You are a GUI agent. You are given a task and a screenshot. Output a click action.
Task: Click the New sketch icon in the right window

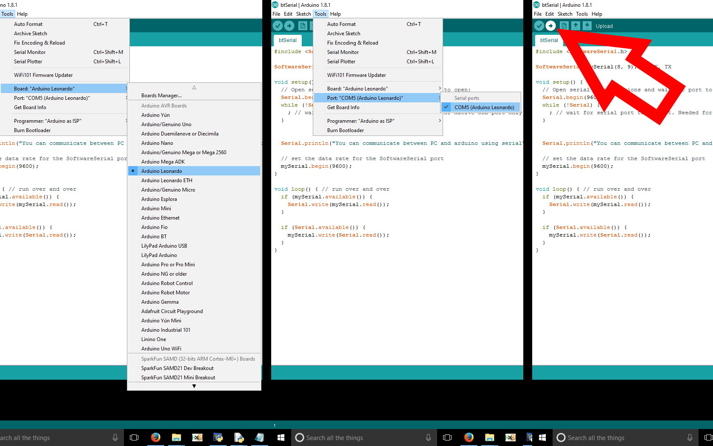click(564, 26)
